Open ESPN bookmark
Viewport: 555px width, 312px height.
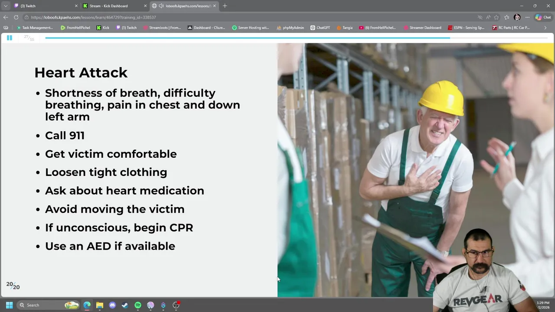[466, 28]
